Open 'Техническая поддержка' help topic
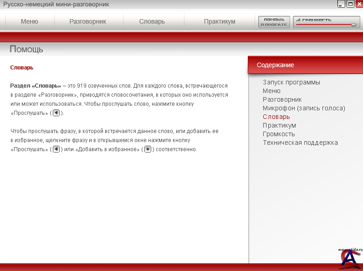The width and height of the screenshot is (363, 271). [x=300, y=143]
